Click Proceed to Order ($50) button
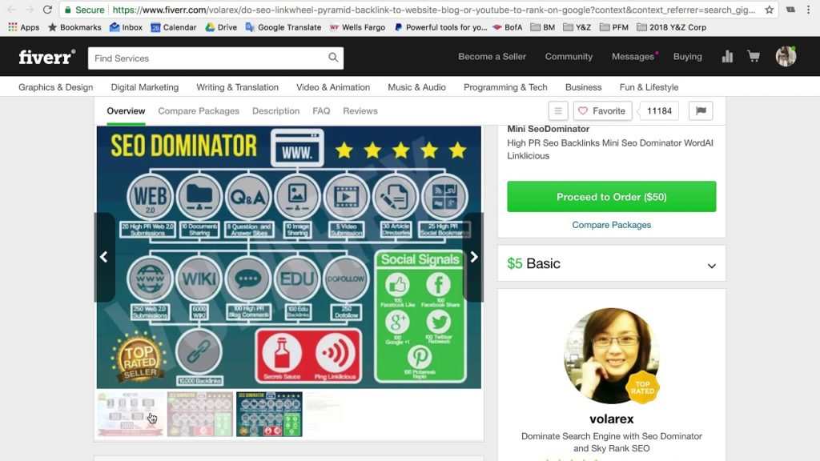Viewport: 820px width, 461px height. 611,197
